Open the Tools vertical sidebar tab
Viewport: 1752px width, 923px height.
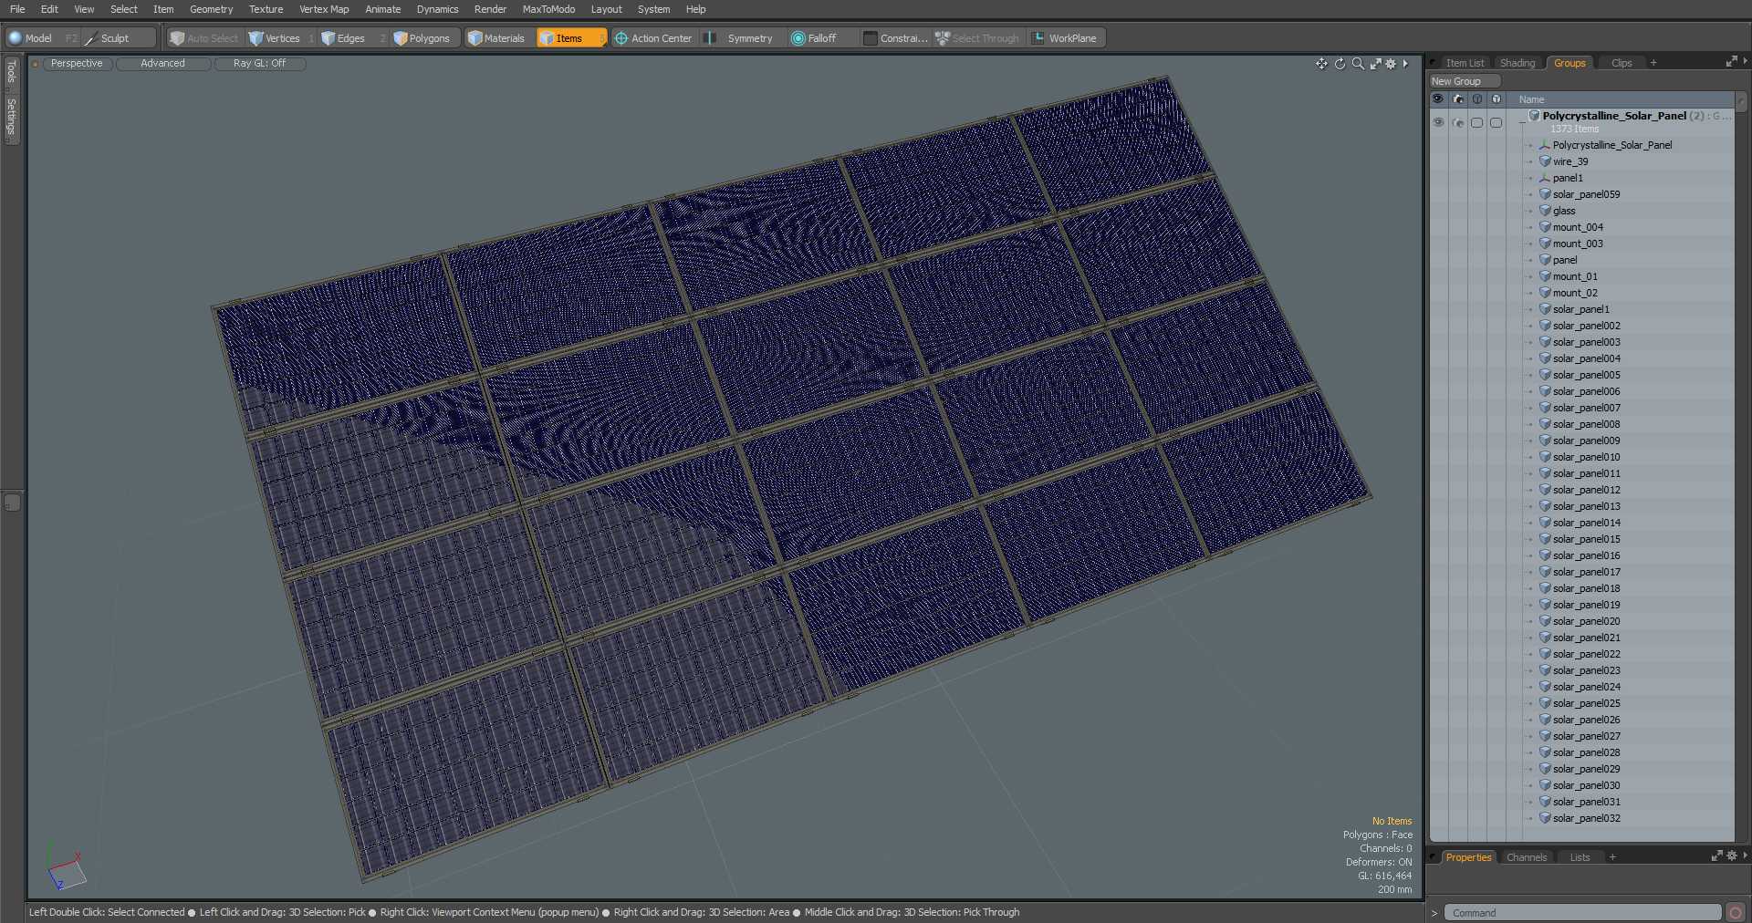[x=11, y=71]
